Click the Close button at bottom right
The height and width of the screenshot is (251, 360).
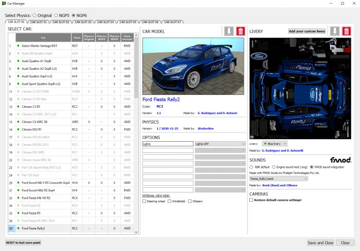345,243
